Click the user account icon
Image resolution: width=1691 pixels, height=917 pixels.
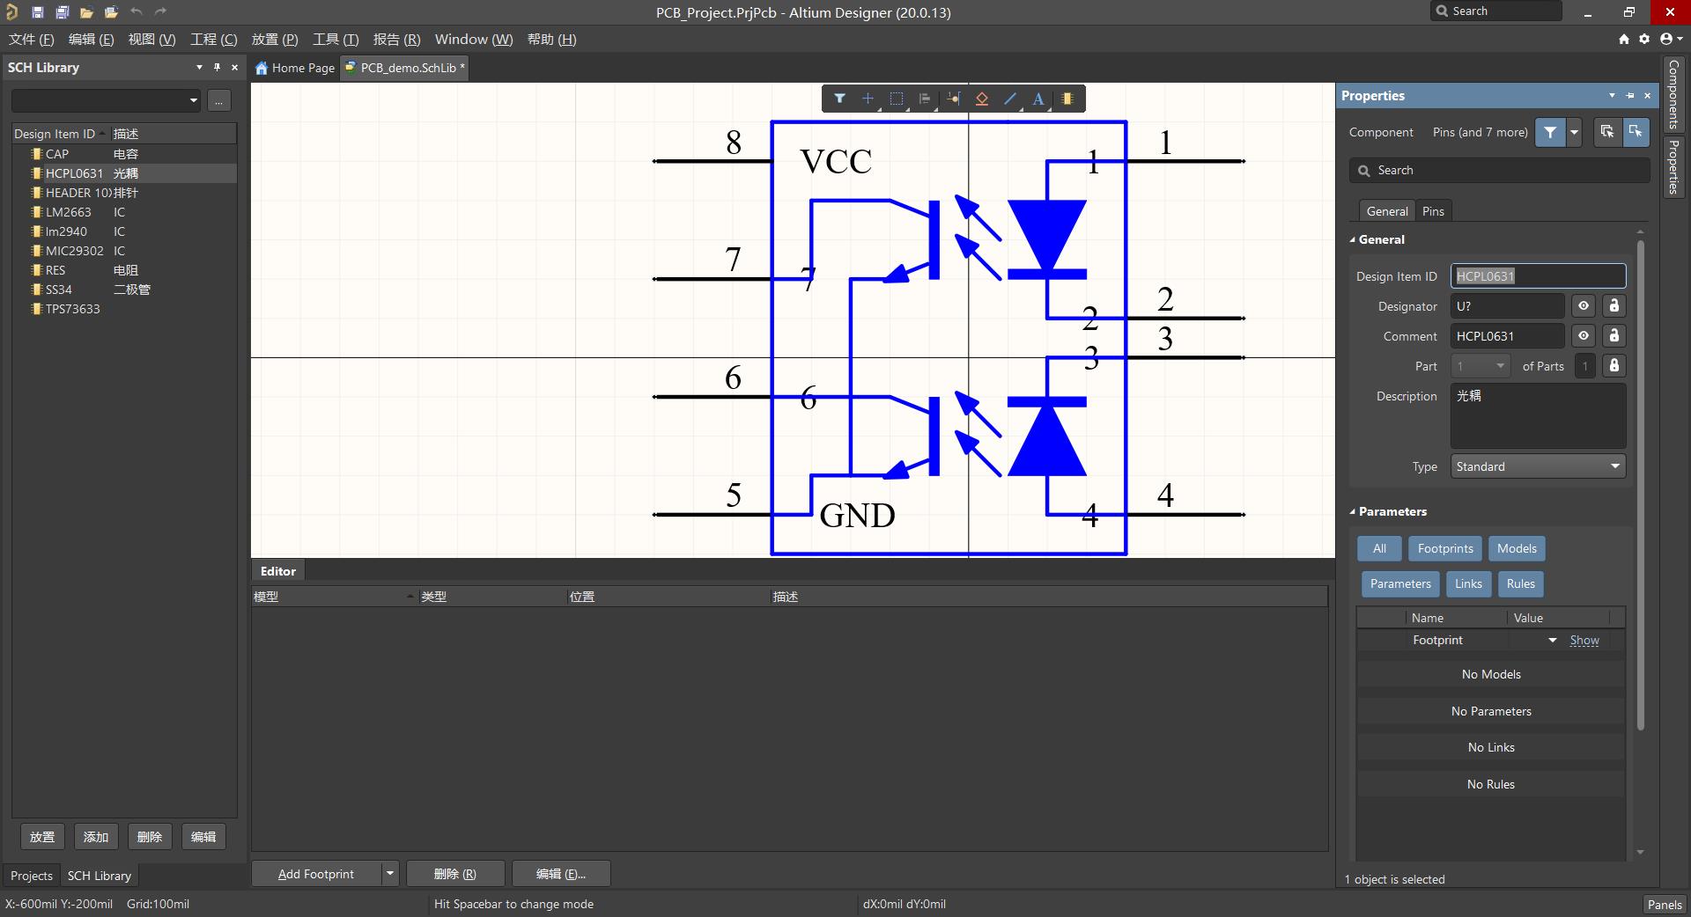(1666, 39)
